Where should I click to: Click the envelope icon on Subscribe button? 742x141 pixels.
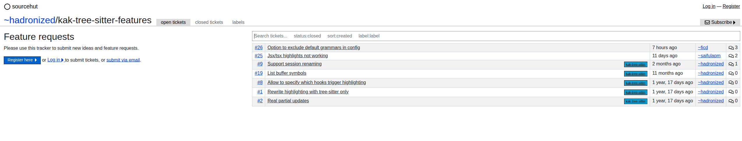point(707,22)
